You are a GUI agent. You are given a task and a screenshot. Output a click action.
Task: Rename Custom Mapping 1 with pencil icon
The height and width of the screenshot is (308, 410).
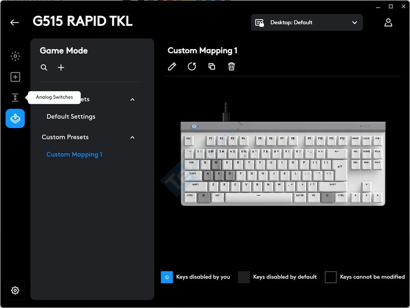coord(172,66)
